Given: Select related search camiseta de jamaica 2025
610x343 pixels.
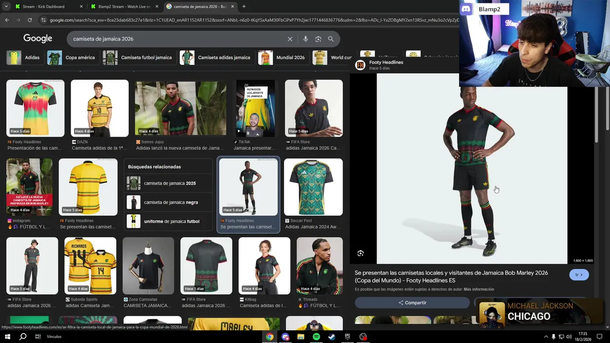Looking at the screenshot, I should pyautogui.click(x=169, y=183).
